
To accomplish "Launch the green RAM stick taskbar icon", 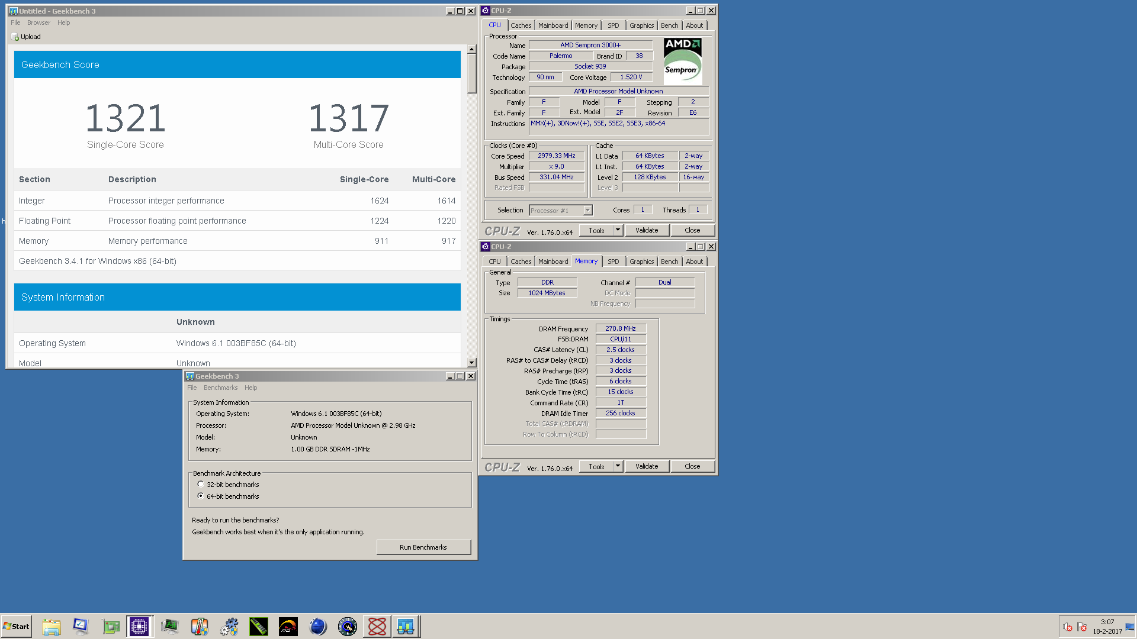I will pos(259,627).
